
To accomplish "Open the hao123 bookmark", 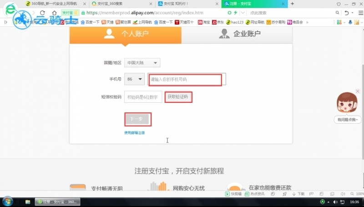I will click(x=234, y=22).
